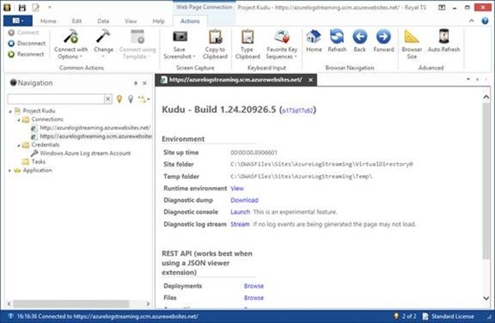This screenshot has width=495, height=323.
Task: Click the navigation horizontal scrollbar
Action: coord(71,304)
